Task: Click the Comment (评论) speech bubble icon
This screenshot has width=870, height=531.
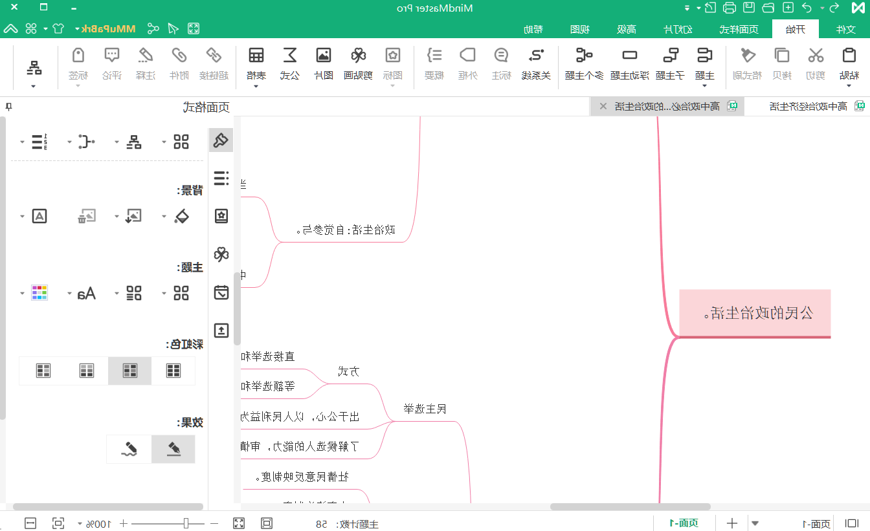Action: pos(112,55)
